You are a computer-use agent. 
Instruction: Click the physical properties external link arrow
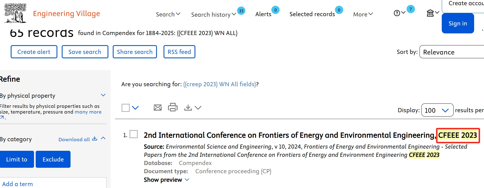[2, 117]
